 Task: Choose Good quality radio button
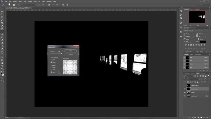51,70
